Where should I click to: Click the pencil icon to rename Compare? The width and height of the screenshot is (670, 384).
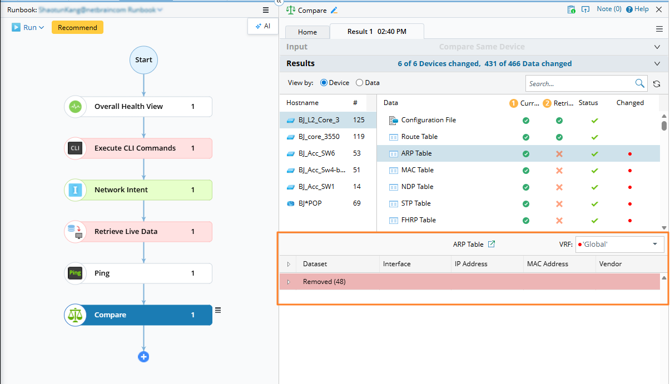pyautogui.click(x=334, y=10)
